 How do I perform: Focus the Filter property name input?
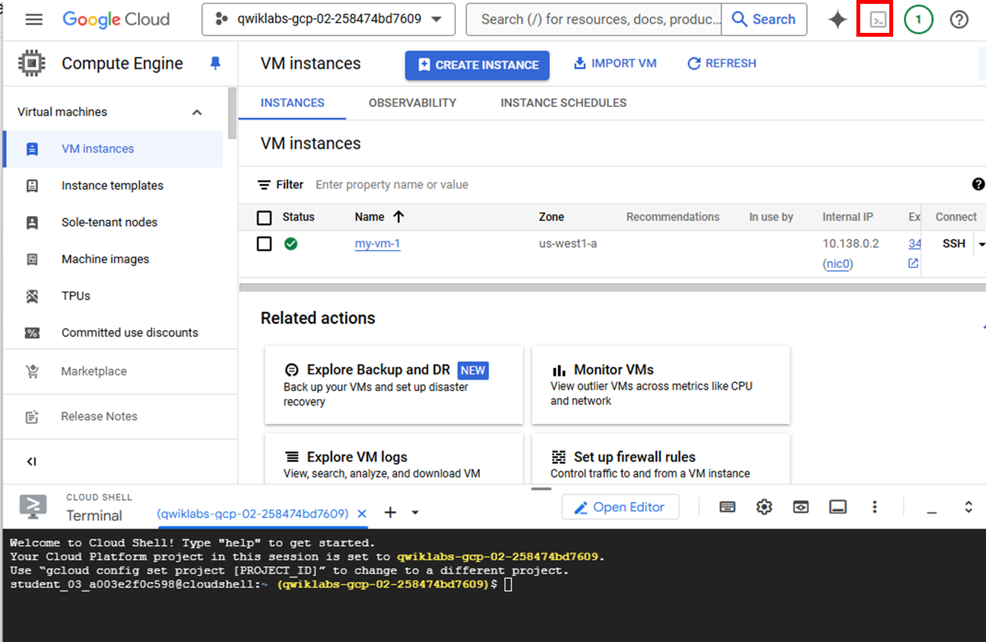click(x=391, y=184)
